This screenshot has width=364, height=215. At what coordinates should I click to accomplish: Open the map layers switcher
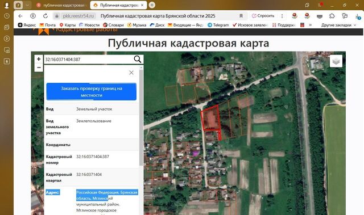(336, 61)
